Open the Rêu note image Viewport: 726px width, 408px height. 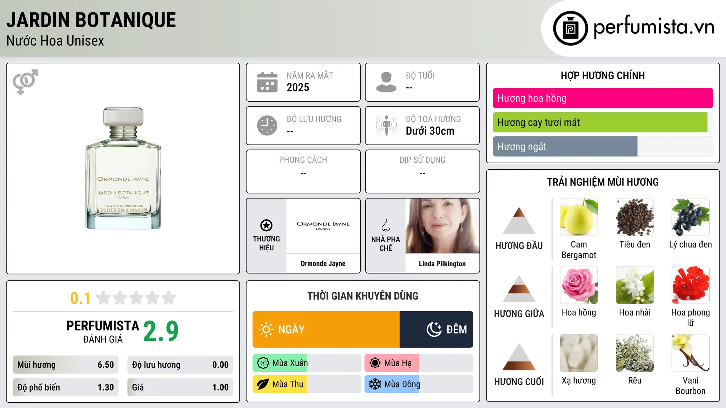[x=635, y=353]
